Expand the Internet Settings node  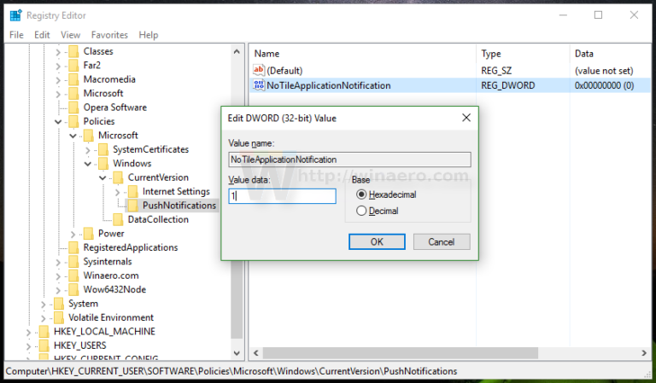[x=118, y=192]
